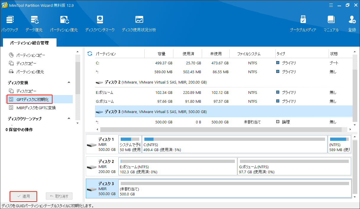Select the 589.00 MB partition row
The image size is (360, 209).
click(224, 72)
